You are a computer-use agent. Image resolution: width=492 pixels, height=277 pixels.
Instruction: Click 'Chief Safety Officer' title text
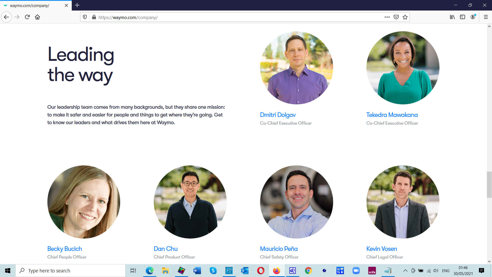tap(279, 257)
